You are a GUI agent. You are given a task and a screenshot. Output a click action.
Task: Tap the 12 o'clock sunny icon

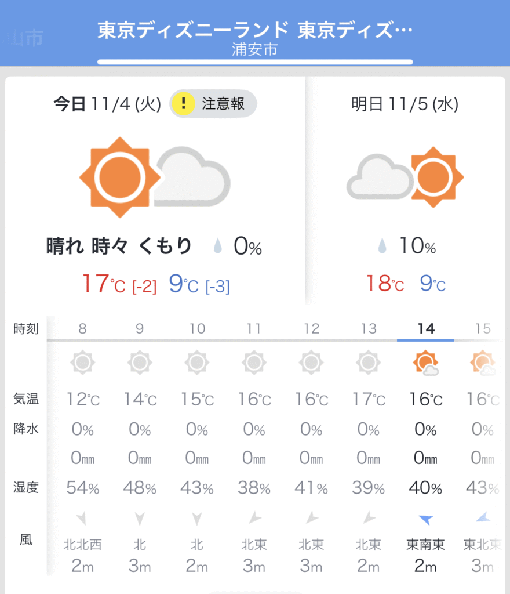[x=311, y=363]
